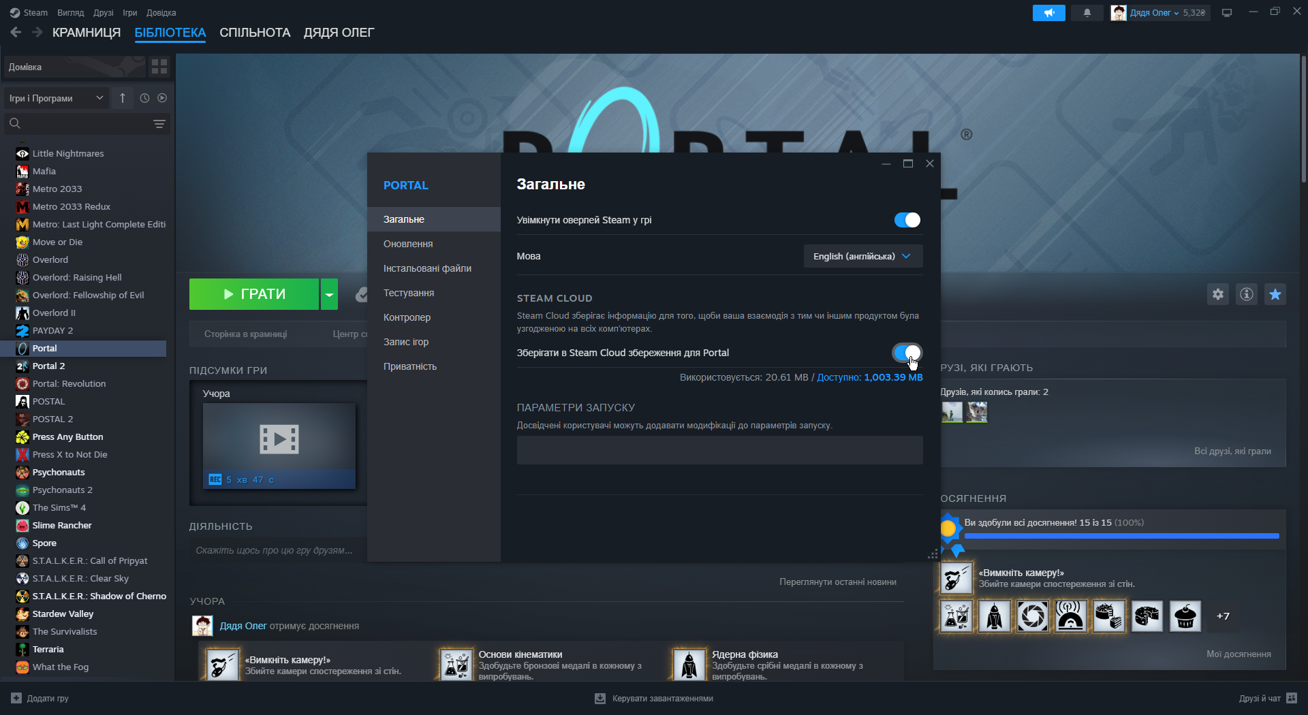This screenshot has width=1308, height=715.
Task: Open the Ігри і Програми filter dropdown
Action: [x=57, y=98]
